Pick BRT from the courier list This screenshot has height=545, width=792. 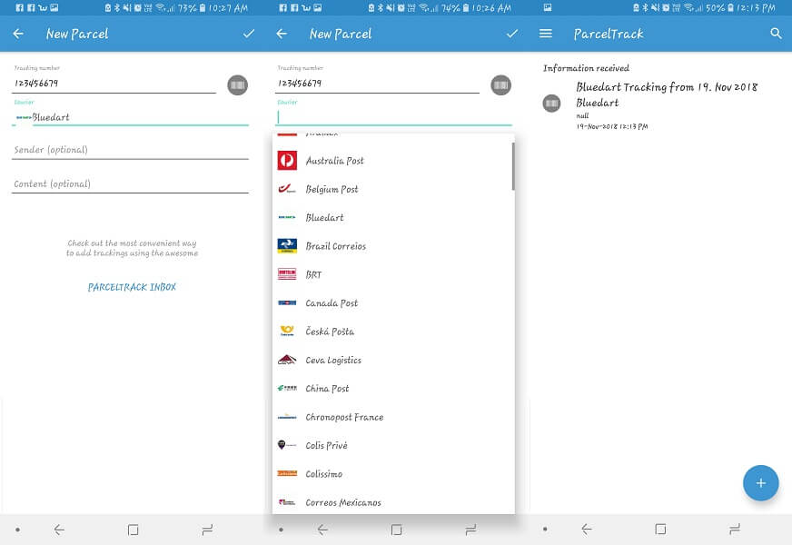393,274
